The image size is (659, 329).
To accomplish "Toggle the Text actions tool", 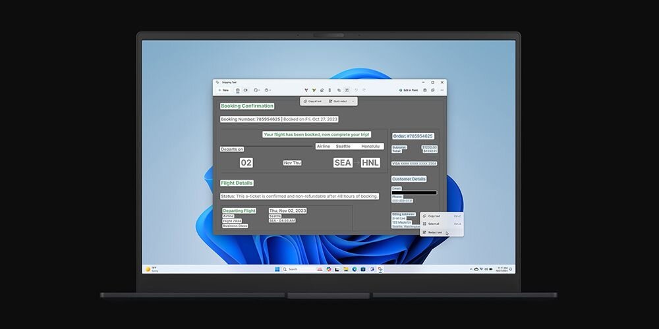I will tap(347, 90).
